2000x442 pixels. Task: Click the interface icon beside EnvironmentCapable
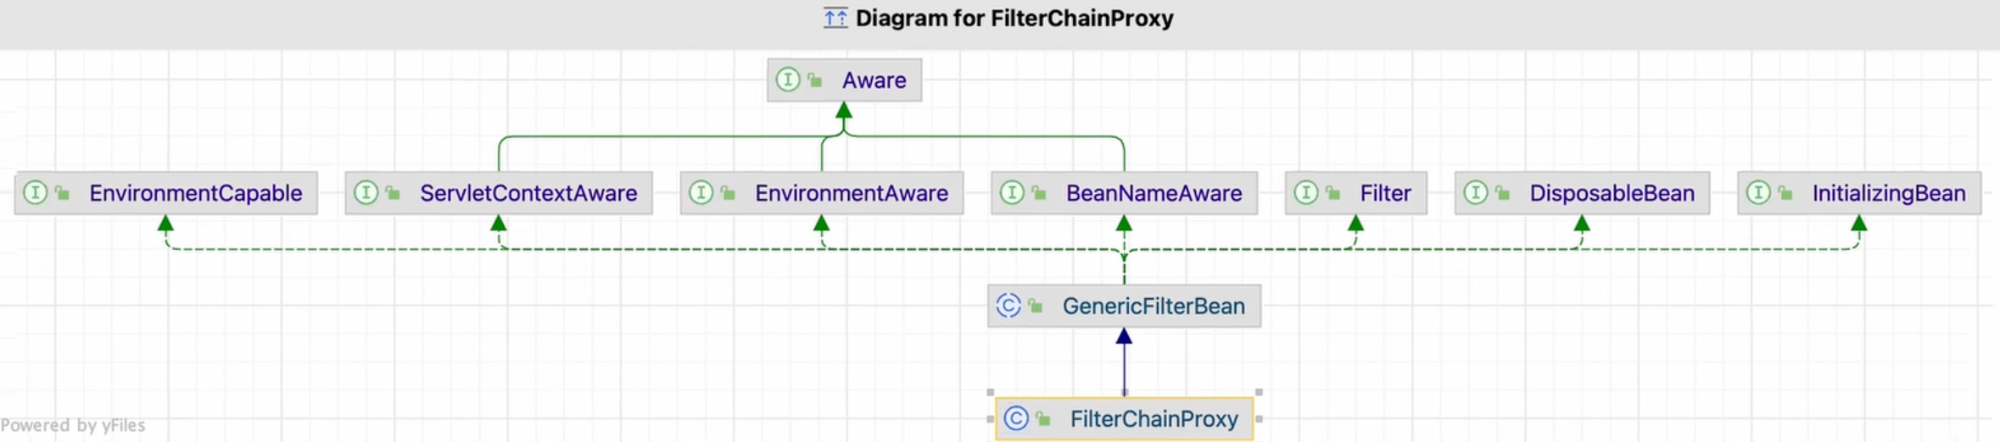click(x=36, y=193)
